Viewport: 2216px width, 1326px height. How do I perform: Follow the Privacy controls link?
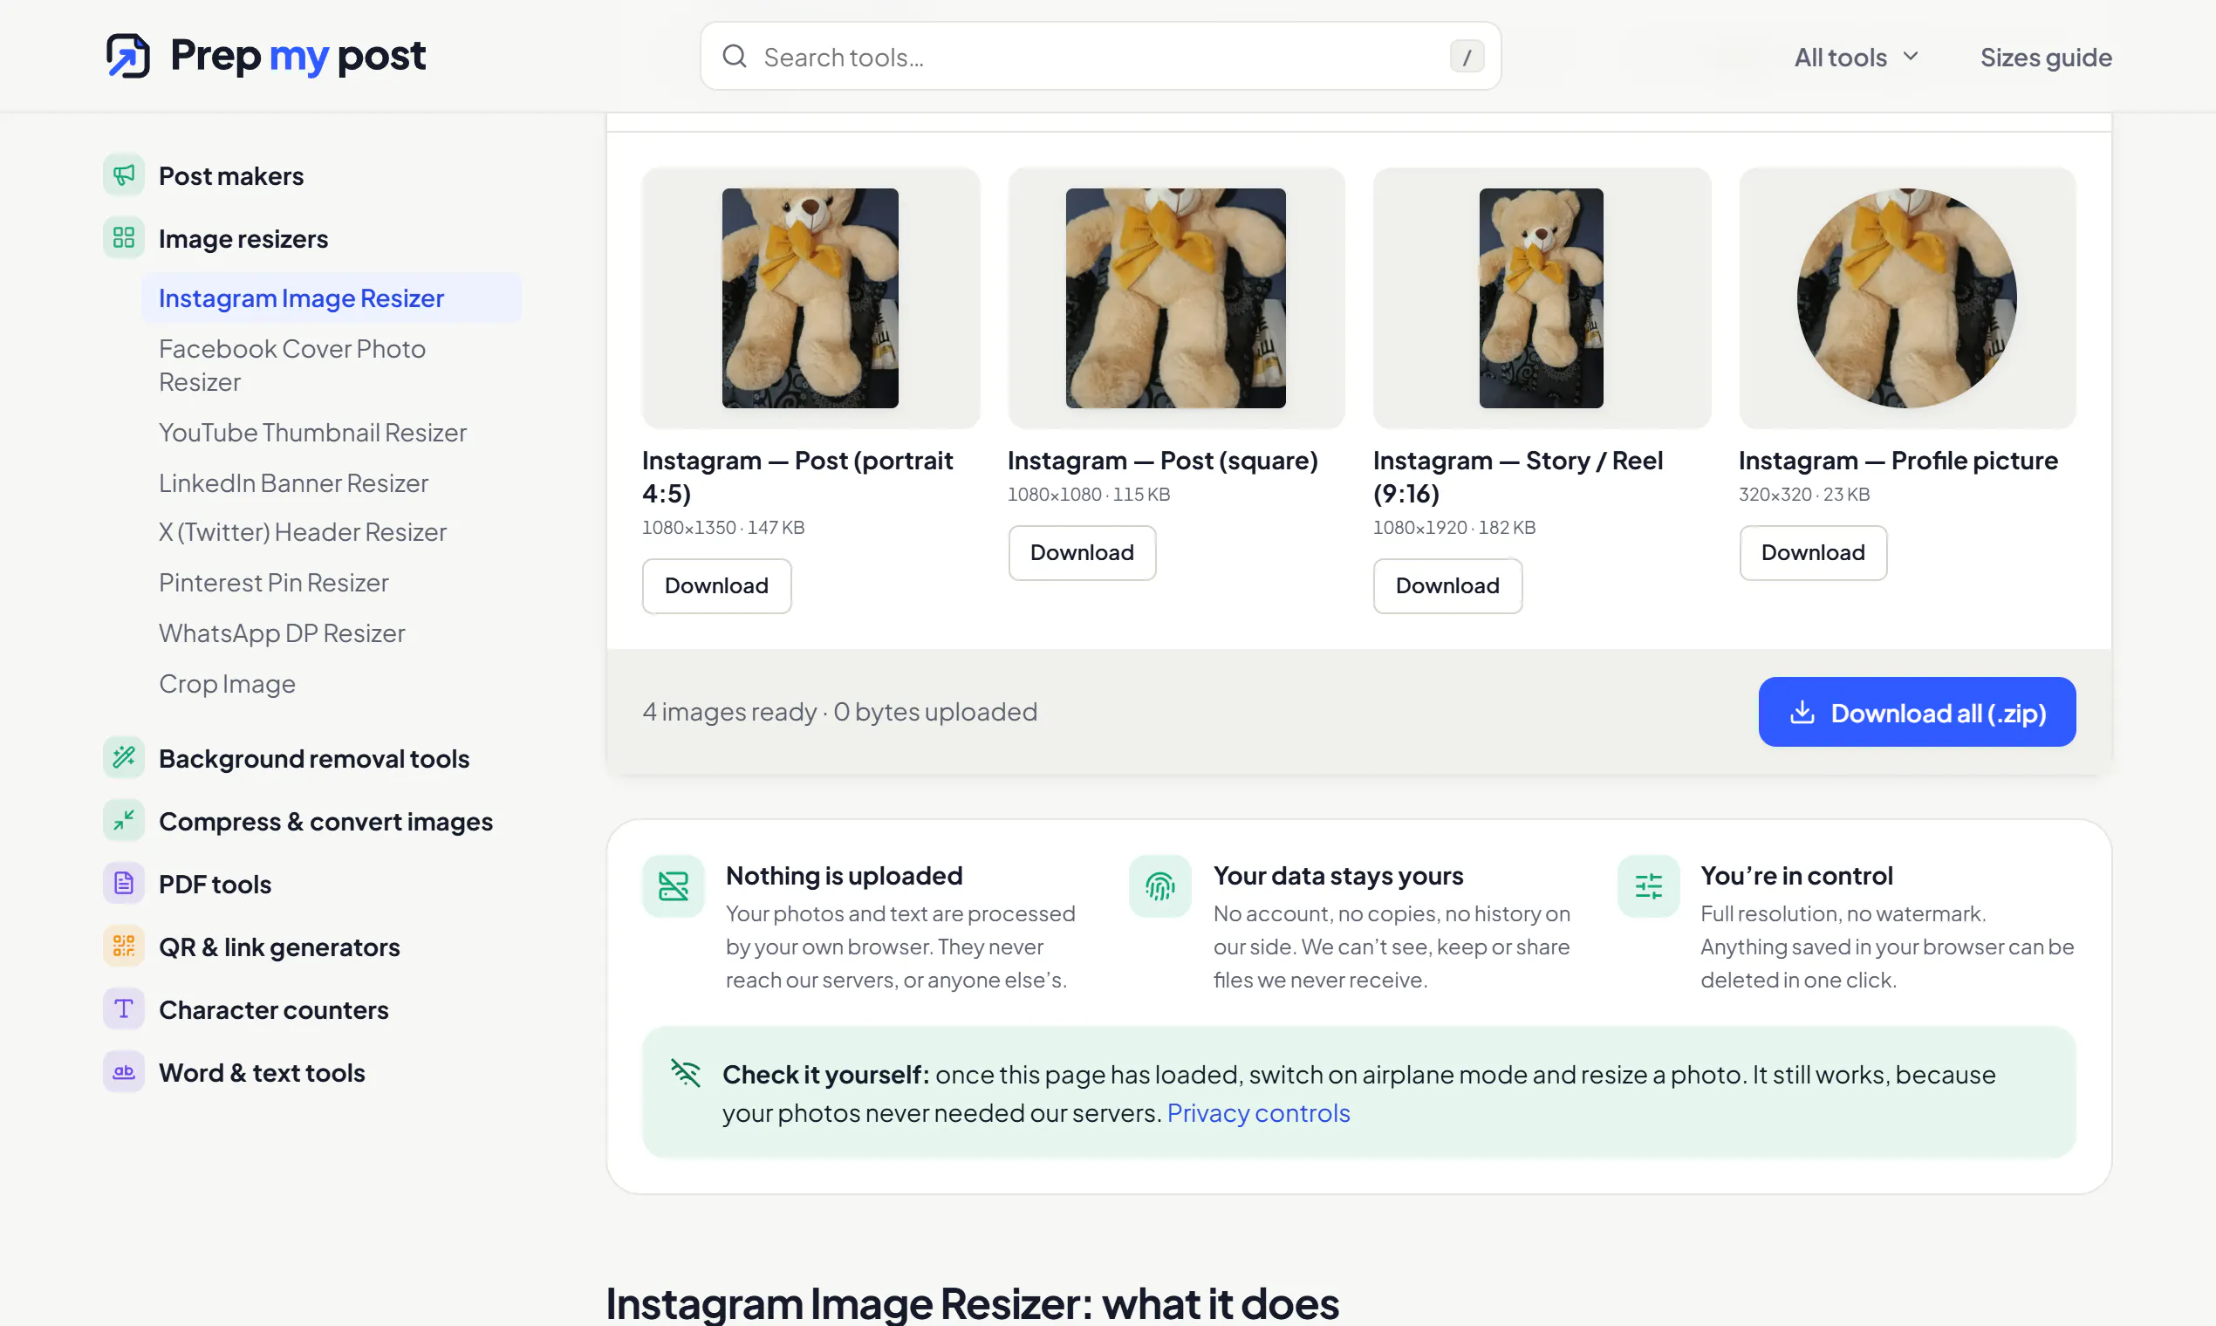(1258, 1112)
